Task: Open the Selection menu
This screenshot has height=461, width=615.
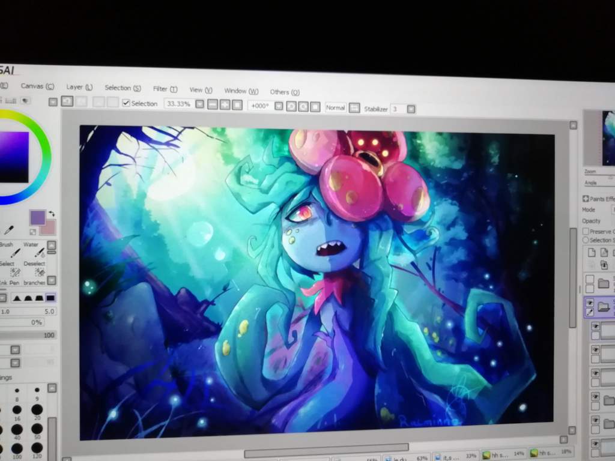Action: [123, 88]
